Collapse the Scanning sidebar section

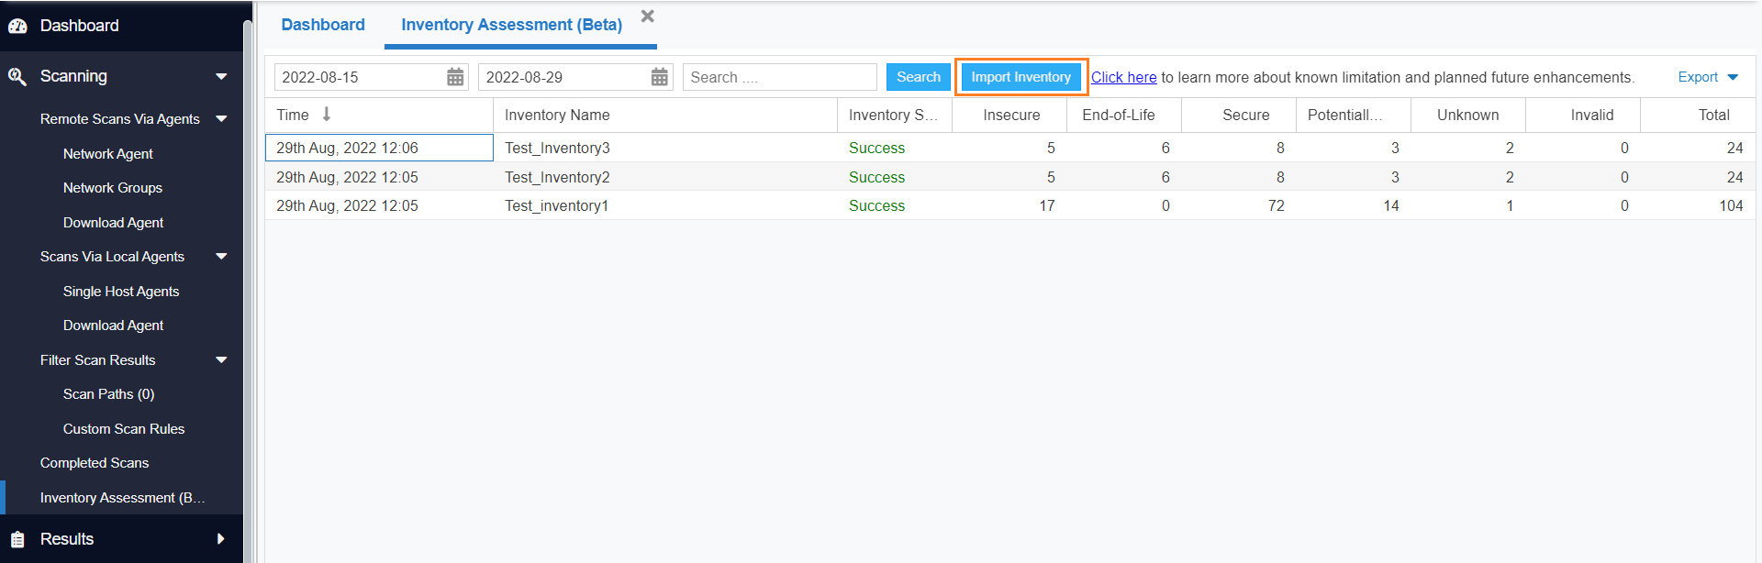click(x=221, y=76)
